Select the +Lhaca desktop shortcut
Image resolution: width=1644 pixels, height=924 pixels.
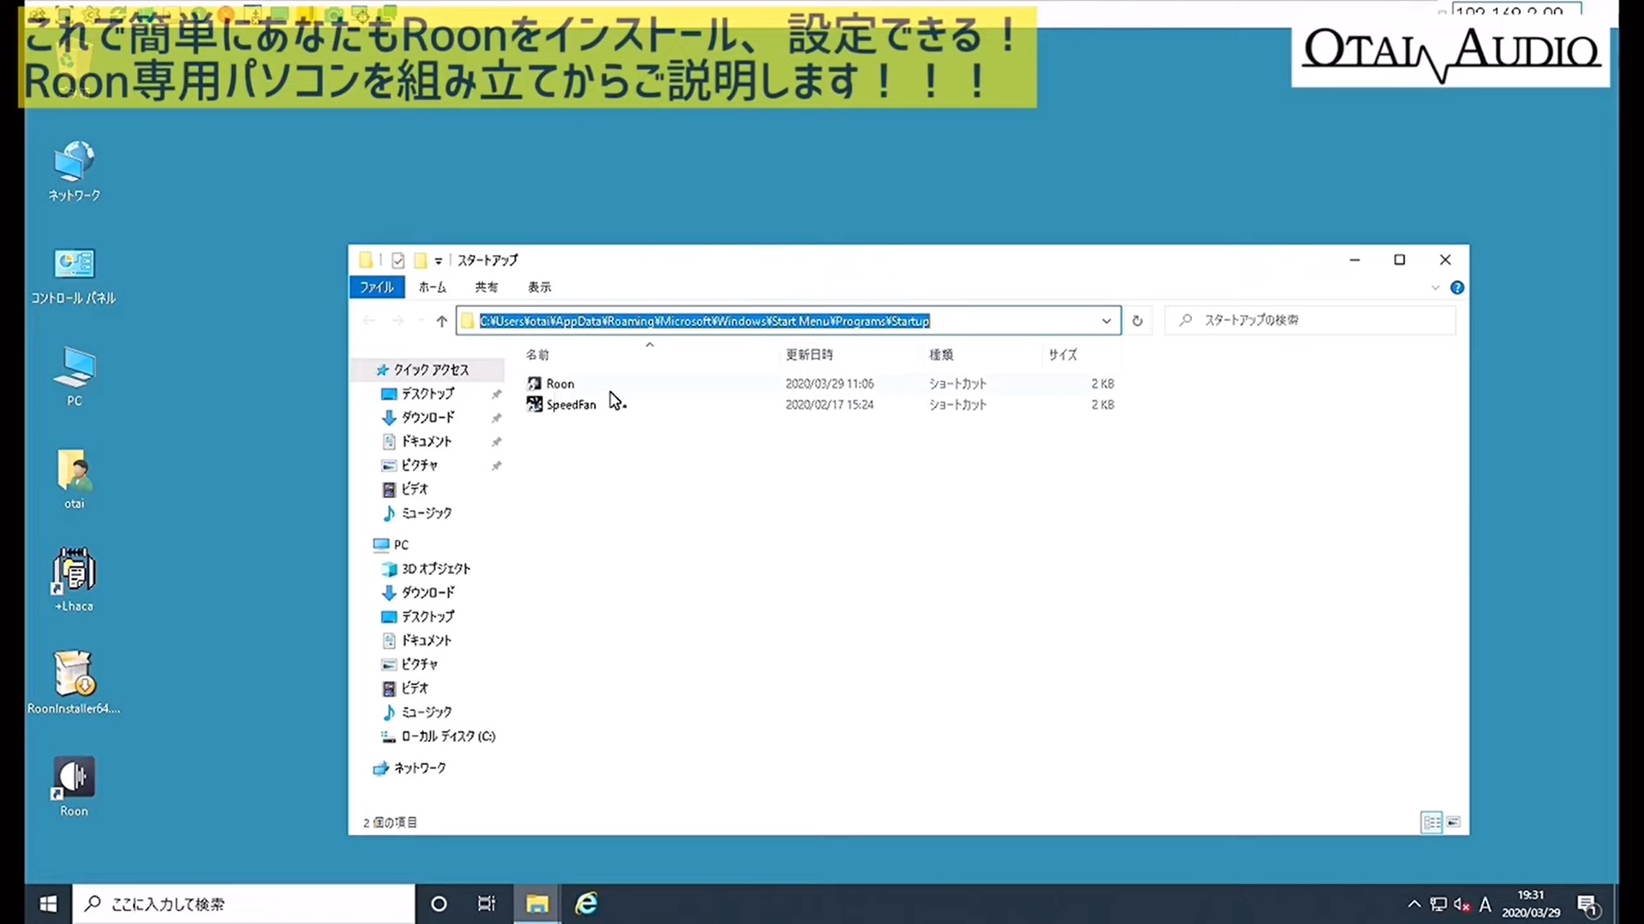[x=74, y=580]
